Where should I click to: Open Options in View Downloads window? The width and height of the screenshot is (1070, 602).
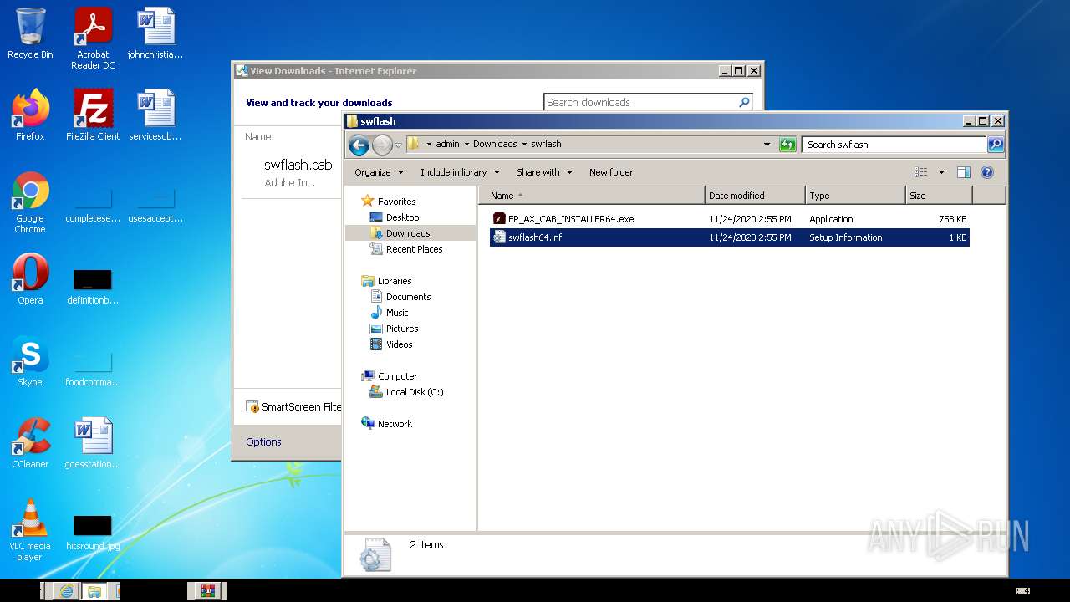263,441
